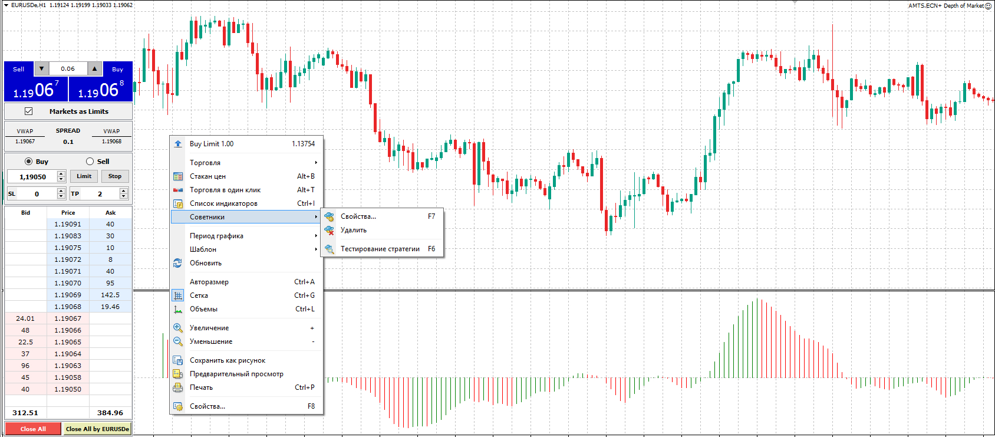The height and width of the screenshot is (437, 995).
Task: Click the Уменьшение zoom-out icon
Action: (x=178, y=341)
